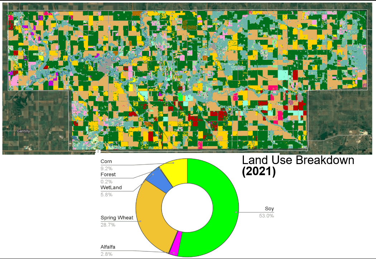Viewport: 376px width, 259px height.
Task: Select the numbered marker 2 below the map
Action: [97, 152]
